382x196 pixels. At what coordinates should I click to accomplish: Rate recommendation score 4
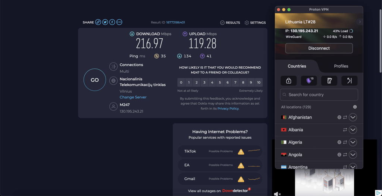tap(212, 83)
